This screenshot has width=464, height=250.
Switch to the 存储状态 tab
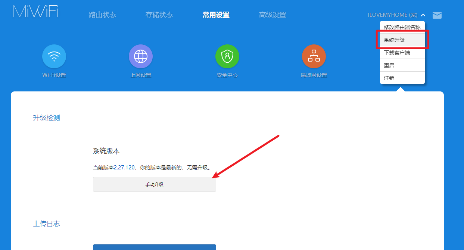159,15
